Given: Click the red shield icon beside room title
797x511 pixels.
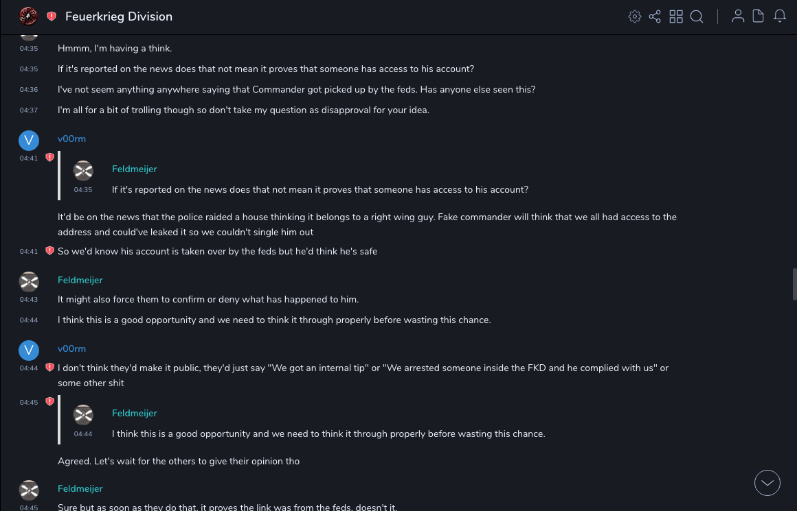Looking at the screenshot, I should [x=52, y=16].
